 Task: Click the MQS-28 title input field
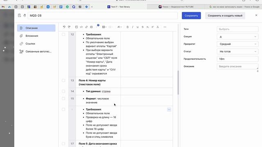click(x=103, y=16)
